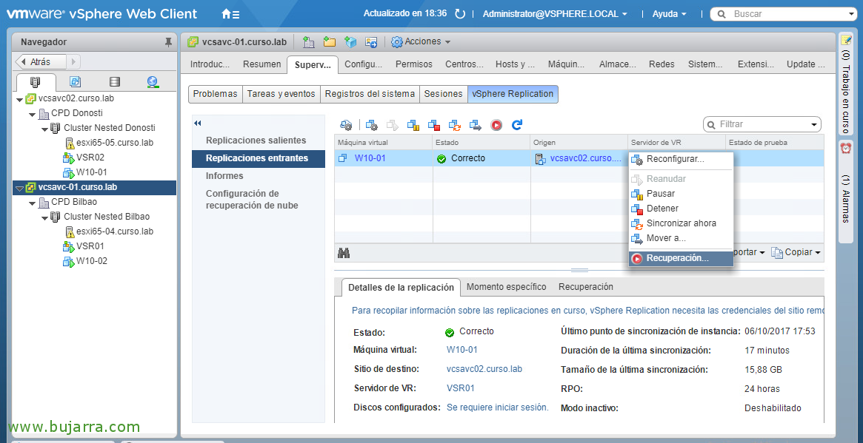Select the VSR02 virtual machine in the tree

(90, 158)
